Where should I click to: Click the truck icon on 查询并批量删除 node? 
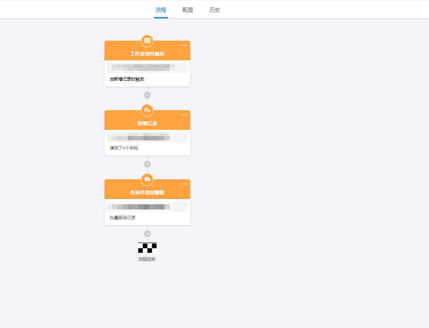tap(147, 179)
